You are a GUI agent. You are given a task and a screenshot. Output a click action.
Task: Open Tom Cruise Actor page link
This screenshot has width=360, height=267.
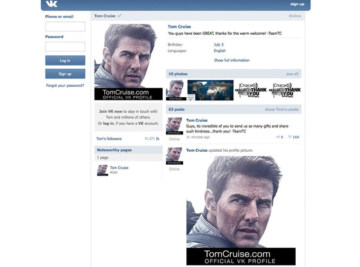point(119,168)
